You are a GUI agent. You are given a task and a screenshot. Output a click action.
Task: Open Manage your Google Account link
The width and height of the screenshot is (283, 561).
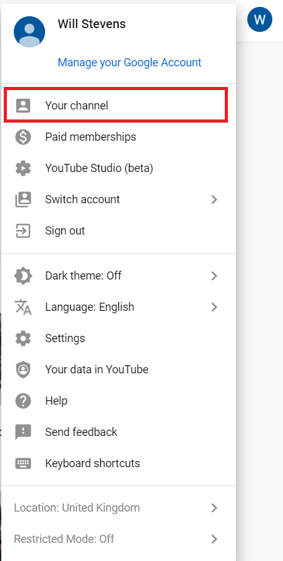coord(130,63)
